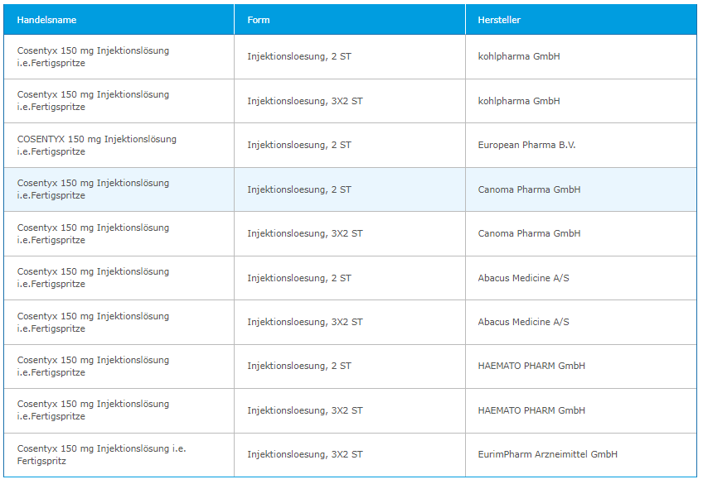Select Abacus Medicine A/S in the 2 ST row
Viewport: 703px width, 484px height.
523,278
